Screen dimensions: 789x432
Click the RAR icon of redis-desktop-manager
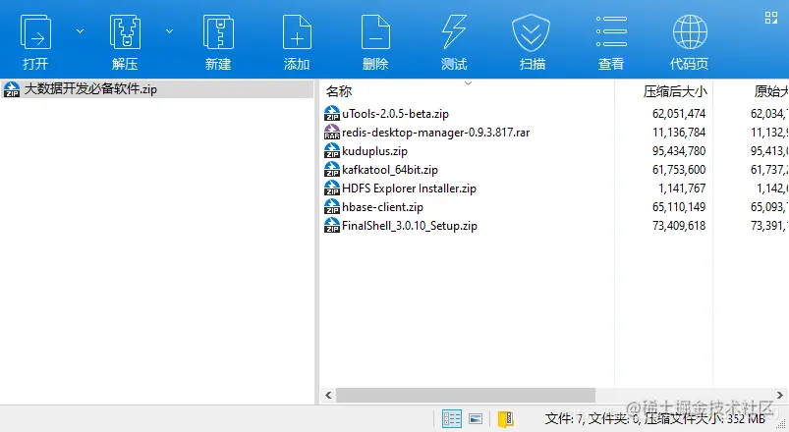(x=331, y=132)
